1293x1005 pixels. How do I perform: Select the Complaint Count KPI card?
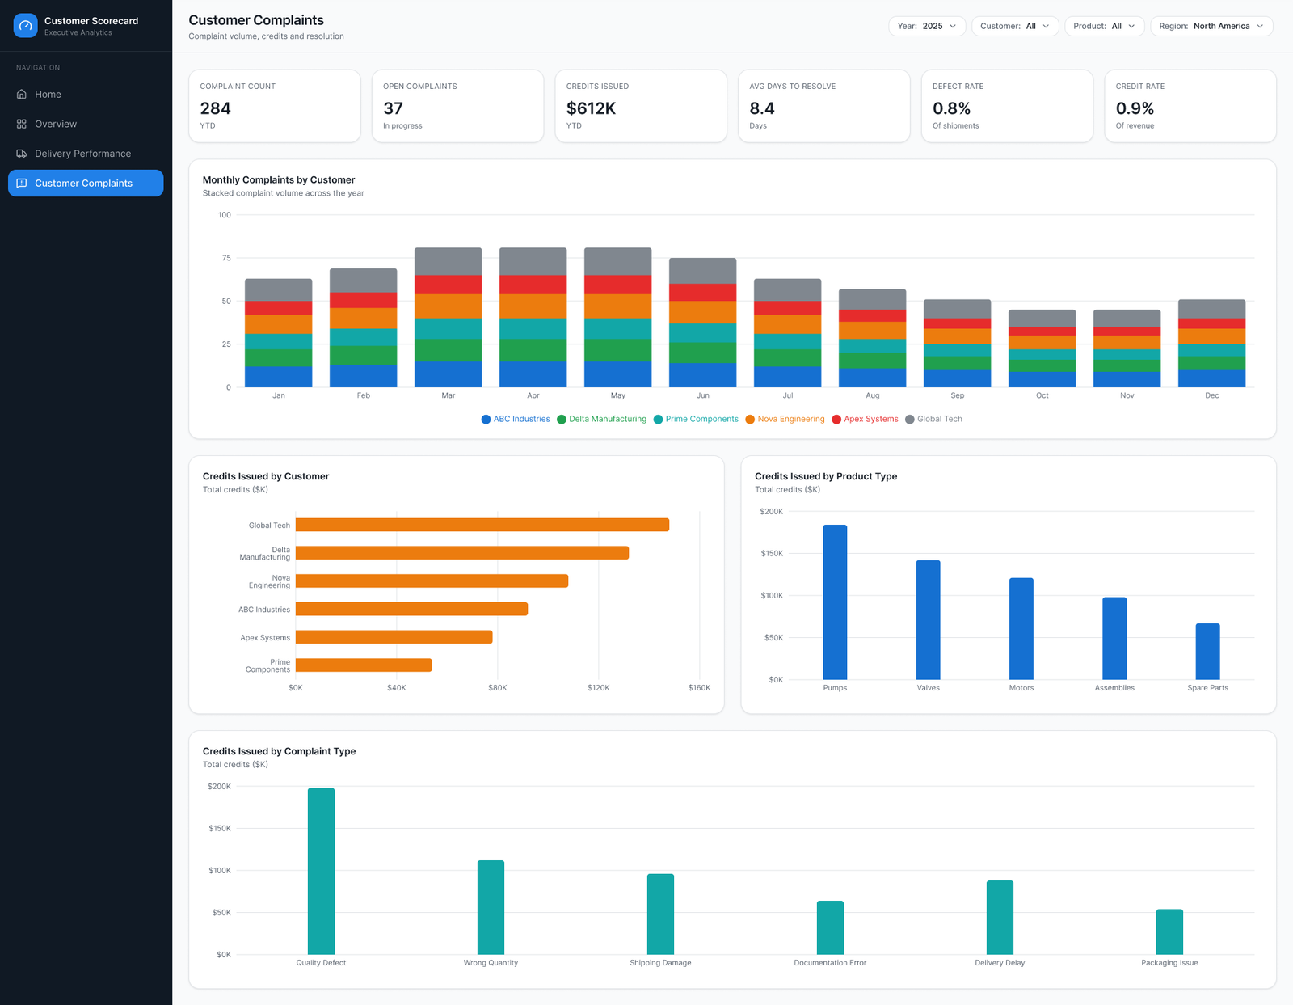[275, 106]
